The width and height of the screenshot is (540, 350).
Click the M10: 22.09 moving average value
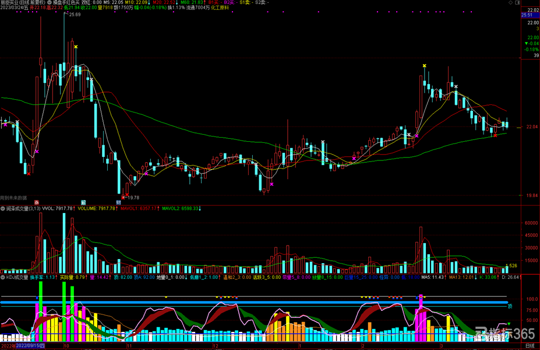(x=137, y=2)
